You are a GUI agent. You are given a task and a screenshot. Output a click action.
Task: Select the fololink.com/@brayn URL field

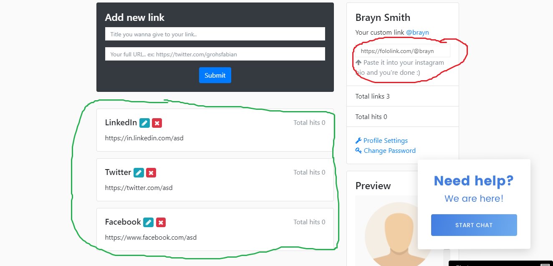(403, 51)
